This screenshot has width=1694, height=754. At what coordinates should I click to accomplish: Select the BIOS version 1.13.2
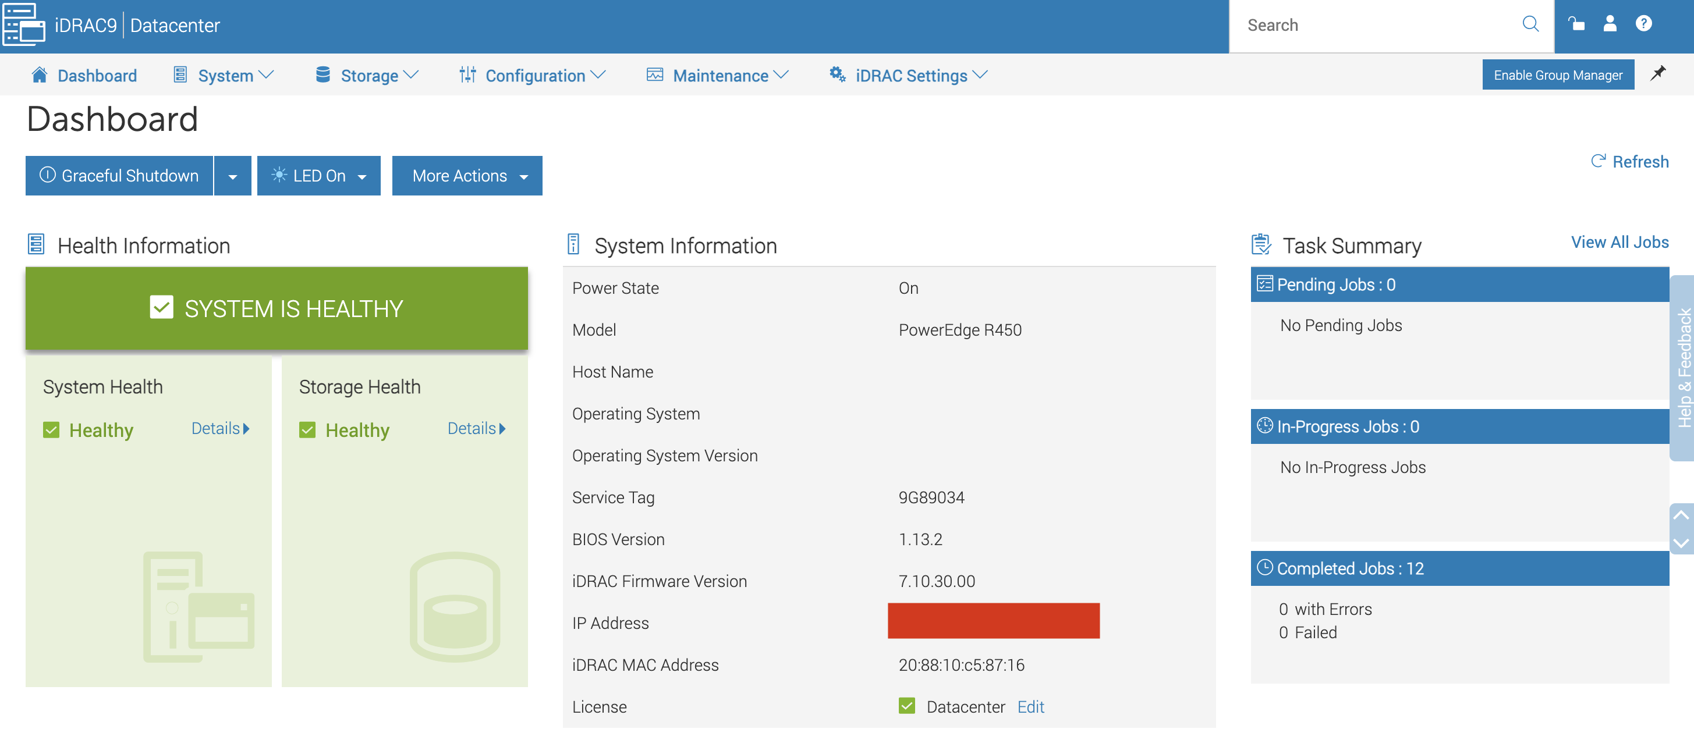pos(920,539)
